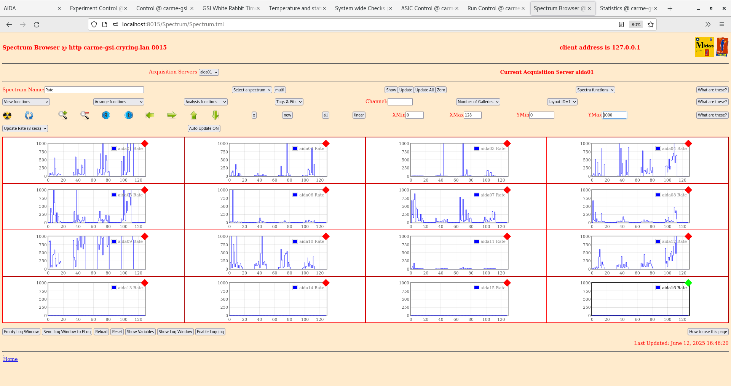Switch to the Statistics browser tab
Viewport: 731px width, 386px height.
626,8
